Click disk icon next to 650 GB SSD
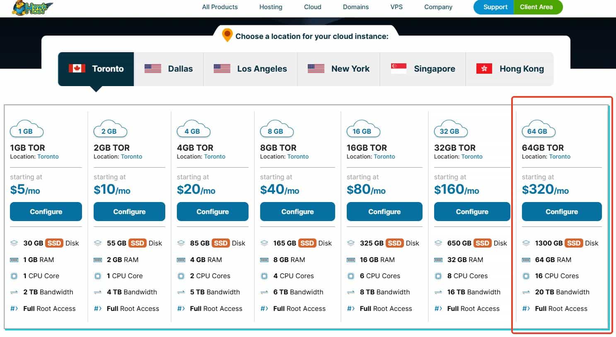 tap(438, 243)
